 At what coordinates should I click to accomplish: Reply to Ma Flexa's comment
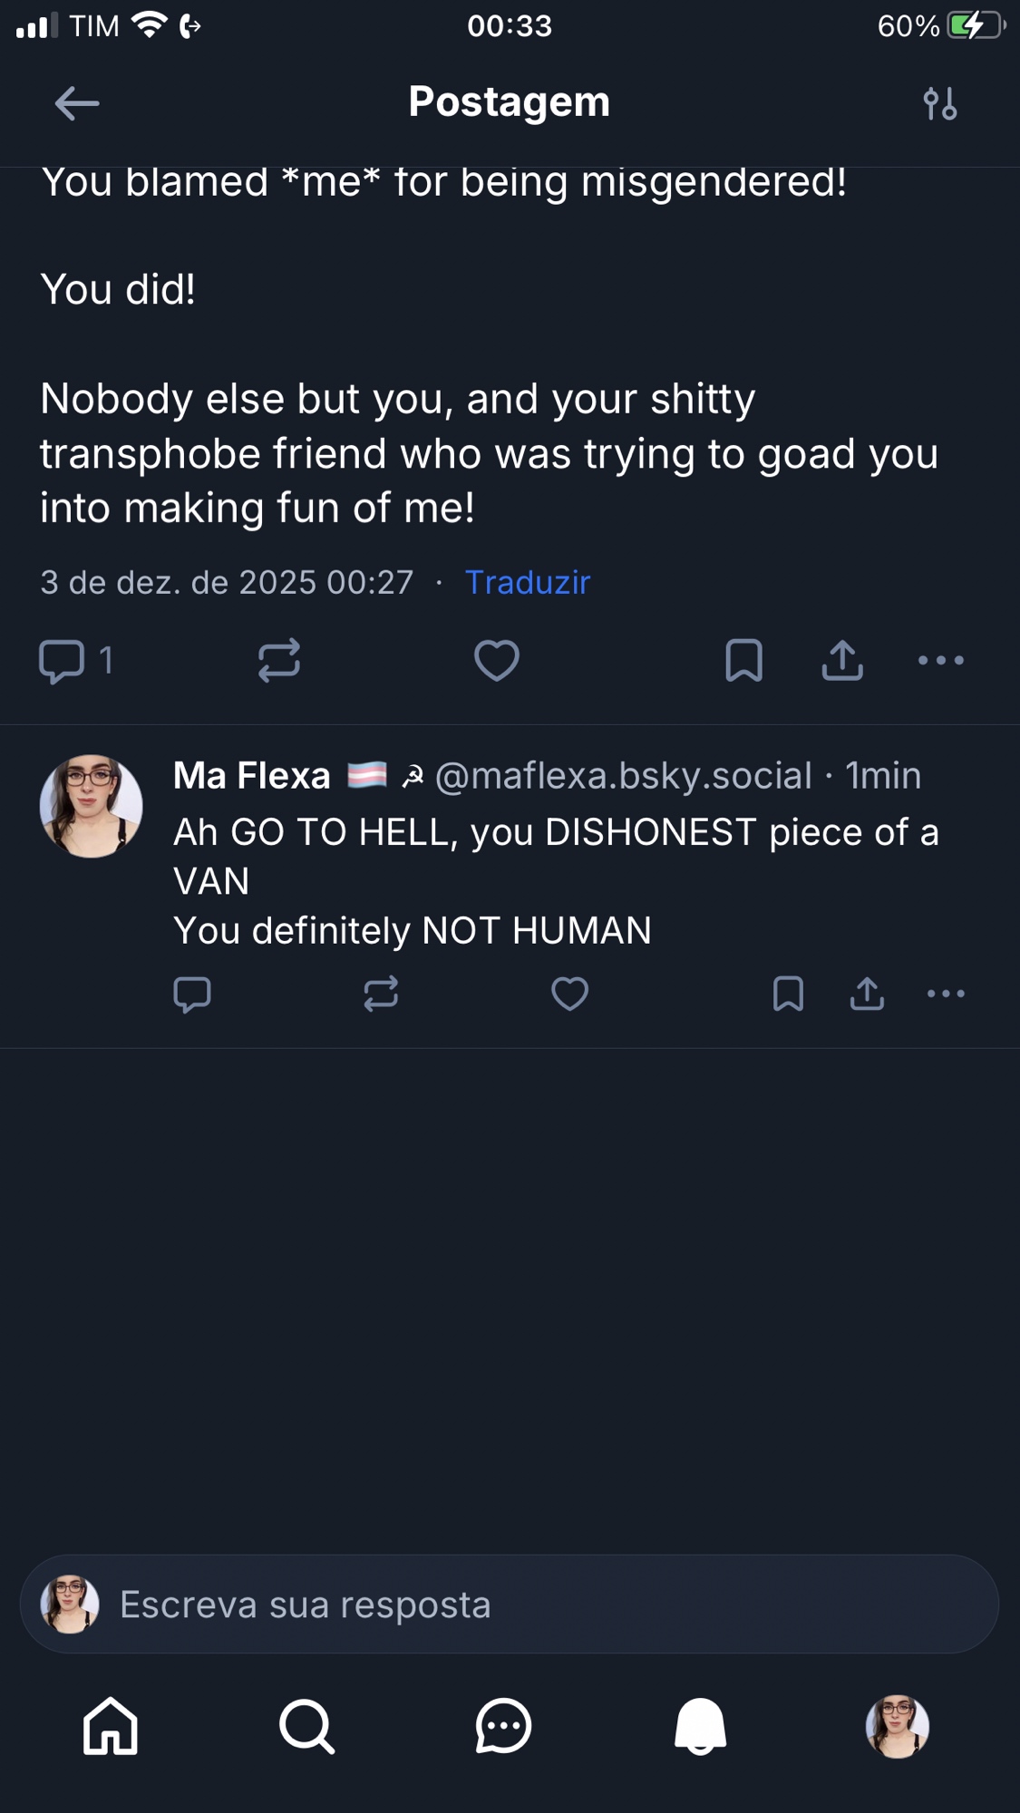pos(192,994)
